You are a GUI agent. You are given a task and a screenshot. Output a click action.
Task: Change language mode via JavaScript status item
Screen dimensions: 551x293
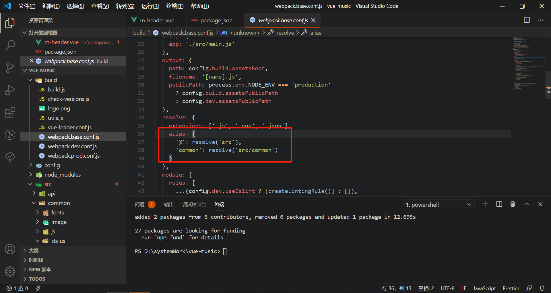(484, 288)
